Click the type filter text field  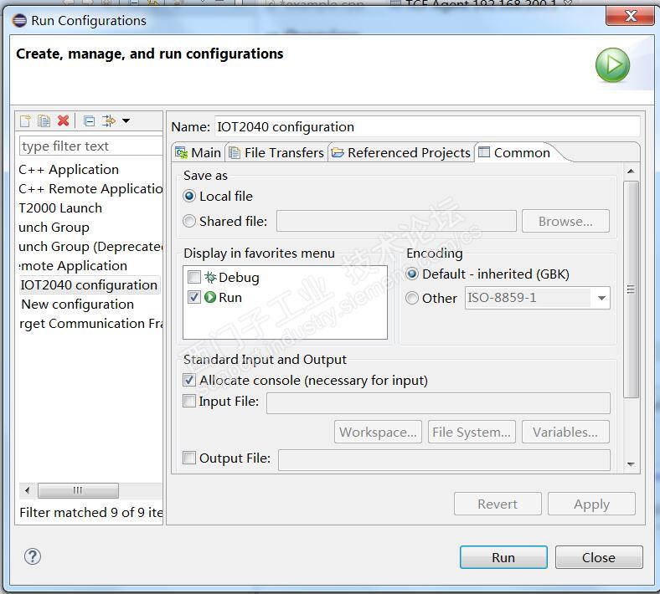(x=91, y=146)
